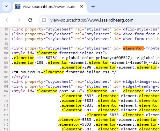160x131 pixels.
Task: Go back to previous page
Action: click(7, 20)
